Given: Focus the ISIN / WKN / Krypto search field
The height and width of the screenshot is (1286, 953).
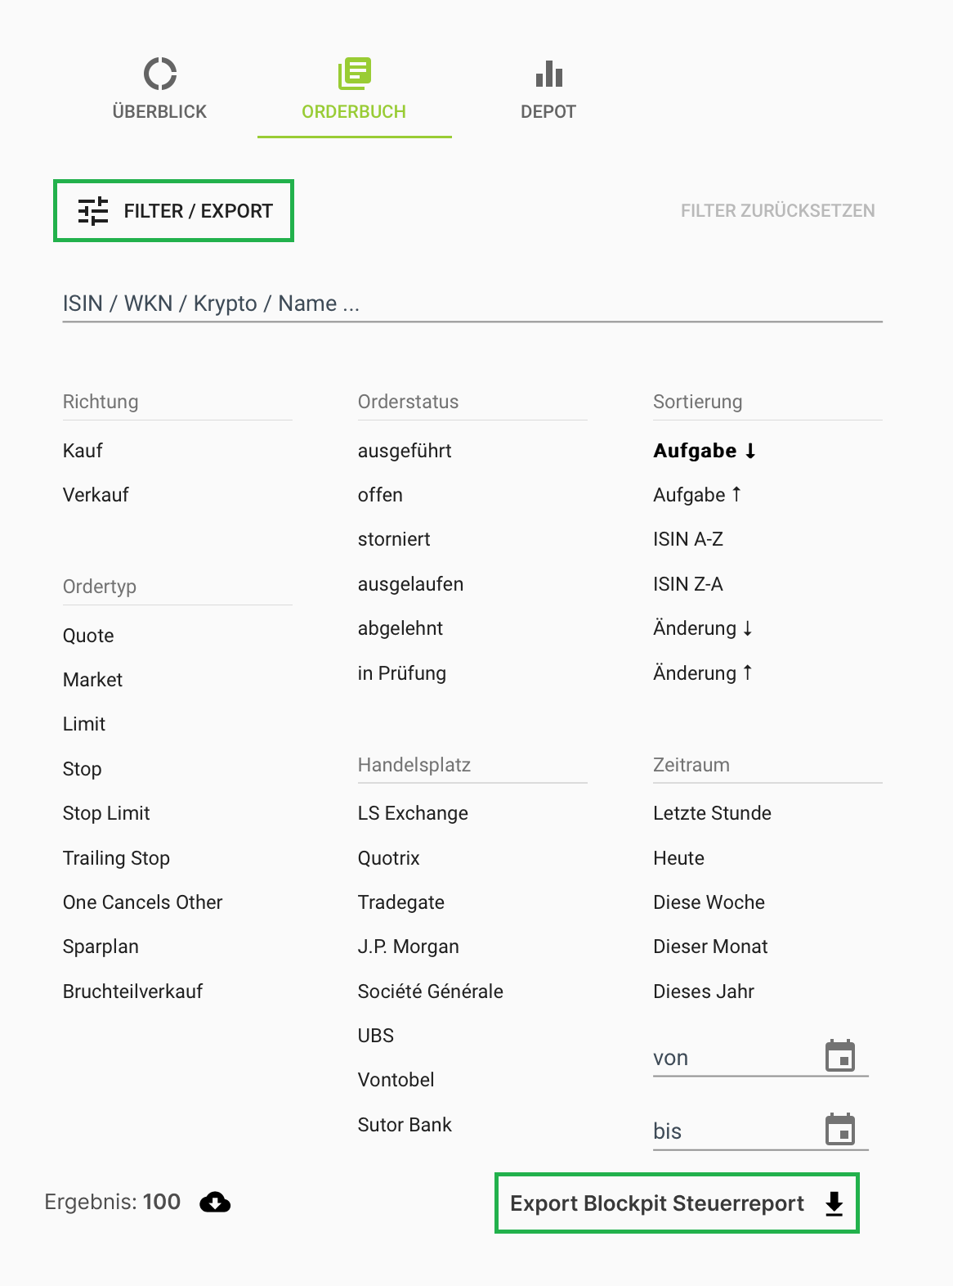Looking at the screenshot, I should point(472,304).
